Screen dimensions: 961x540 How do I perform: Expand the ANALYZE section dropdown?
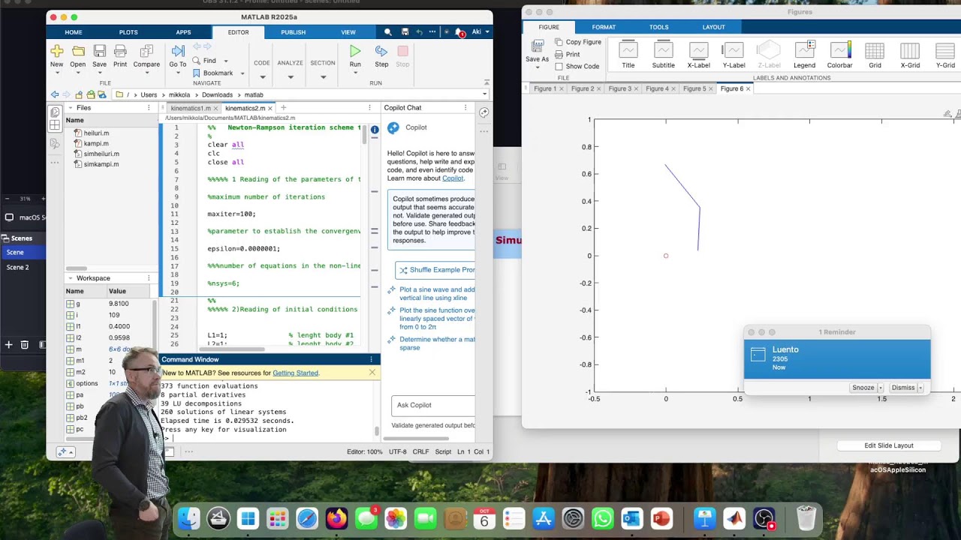click(x=291, y=76)
